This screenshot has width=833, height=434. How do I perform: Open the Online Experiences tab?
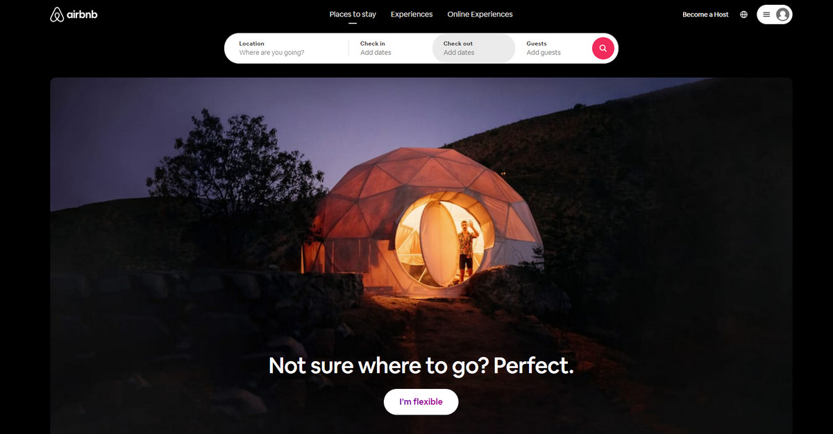[x=480, y=14]
